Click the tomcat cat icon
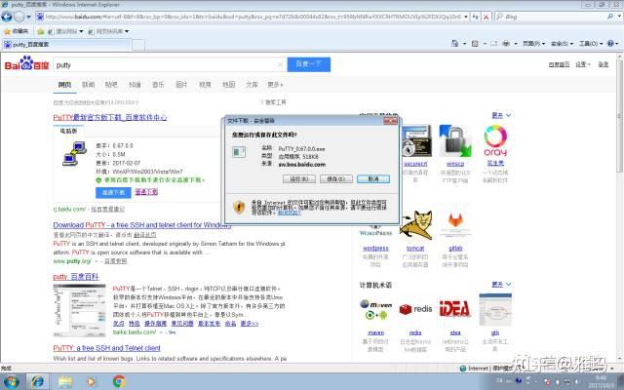Screen dimensions: 624x390 [x=416, y=225]
